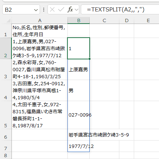This screenshot has width=159, height=159.
Task: Select cell showing 1977/7/12 in column B
Action: pos(79,146)
